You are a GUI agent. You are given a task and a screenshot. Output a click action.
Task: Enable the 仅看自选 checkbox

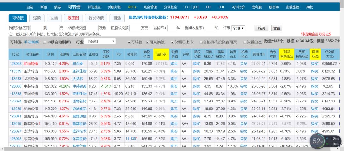tap(245, 43)
